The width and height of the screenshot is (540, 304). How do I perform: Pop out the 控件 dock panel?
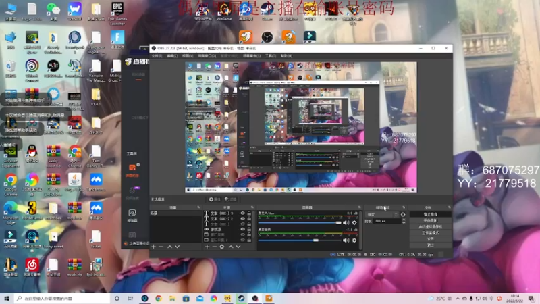[449, 207]
